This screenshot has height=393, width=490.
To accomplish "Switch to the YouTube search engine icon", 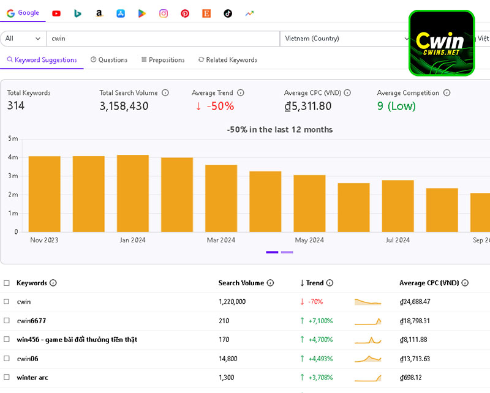I will click(56, 13).
